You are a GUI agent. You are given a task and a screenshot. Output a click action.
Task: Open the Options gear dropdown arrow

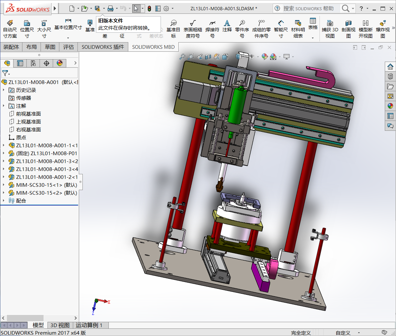click(172, 9)
